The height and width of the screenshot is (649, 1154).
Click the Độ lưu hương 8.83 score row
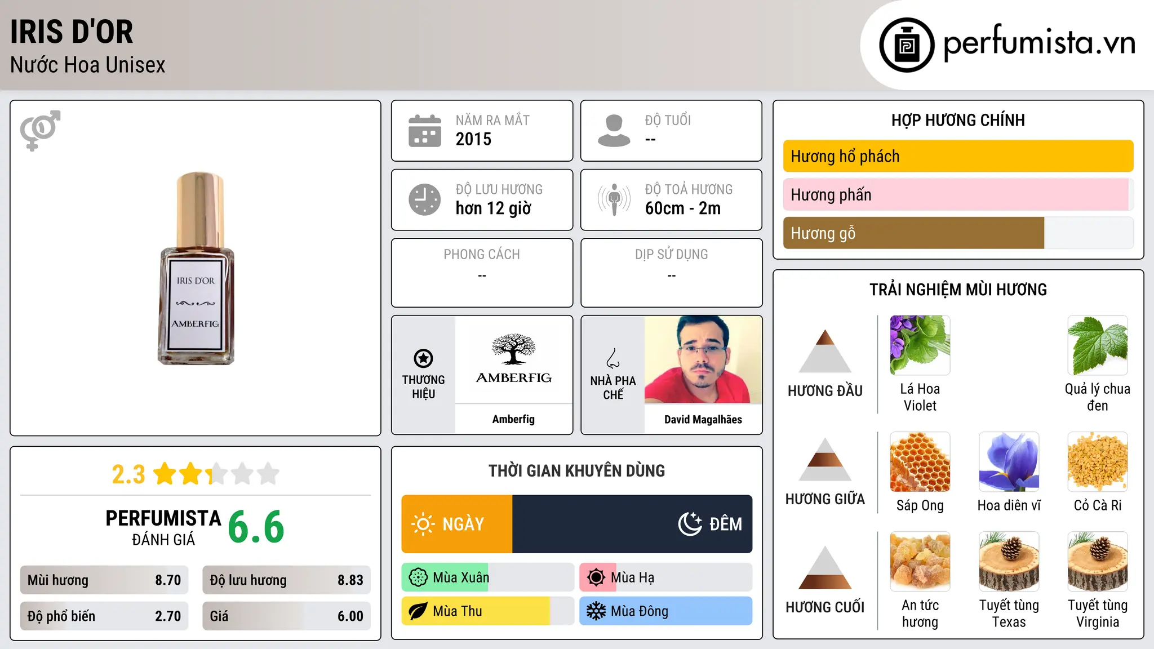[x=287, y=580]
